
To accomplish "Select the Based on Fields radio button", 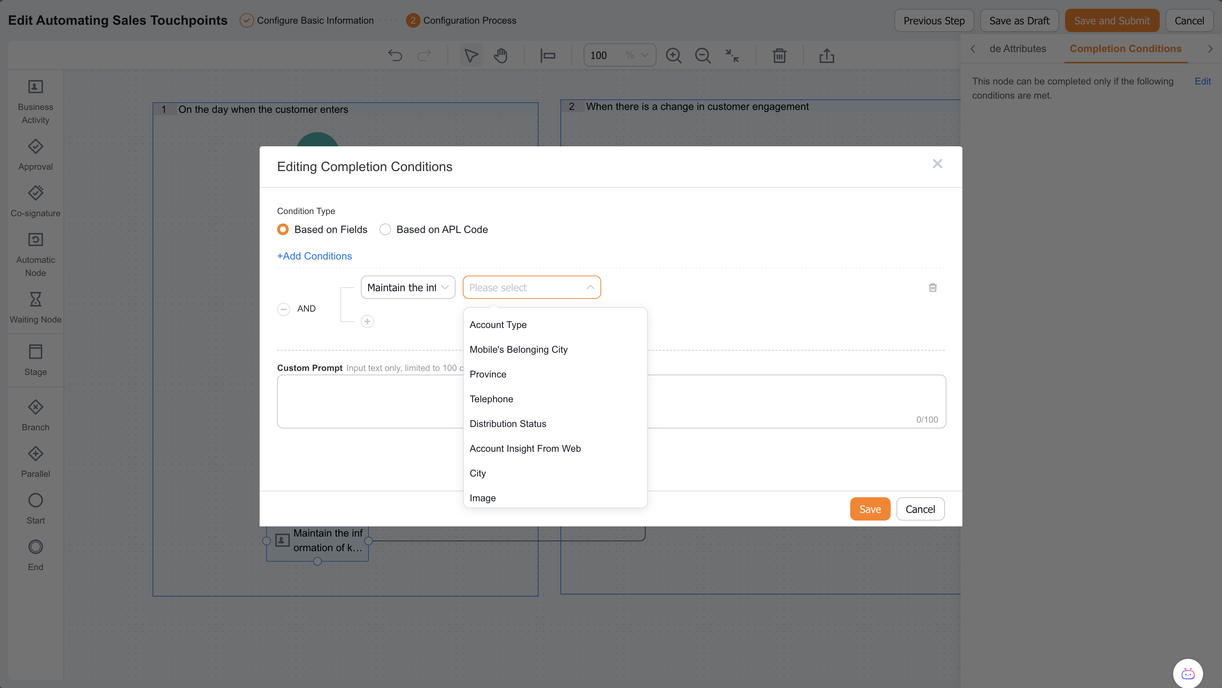I will pos(283,229).
